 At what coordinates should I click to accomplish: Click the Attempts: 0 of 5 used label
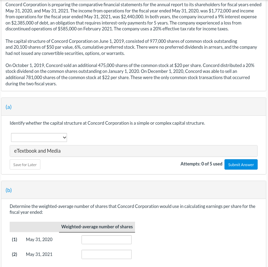tap(201, 164)
